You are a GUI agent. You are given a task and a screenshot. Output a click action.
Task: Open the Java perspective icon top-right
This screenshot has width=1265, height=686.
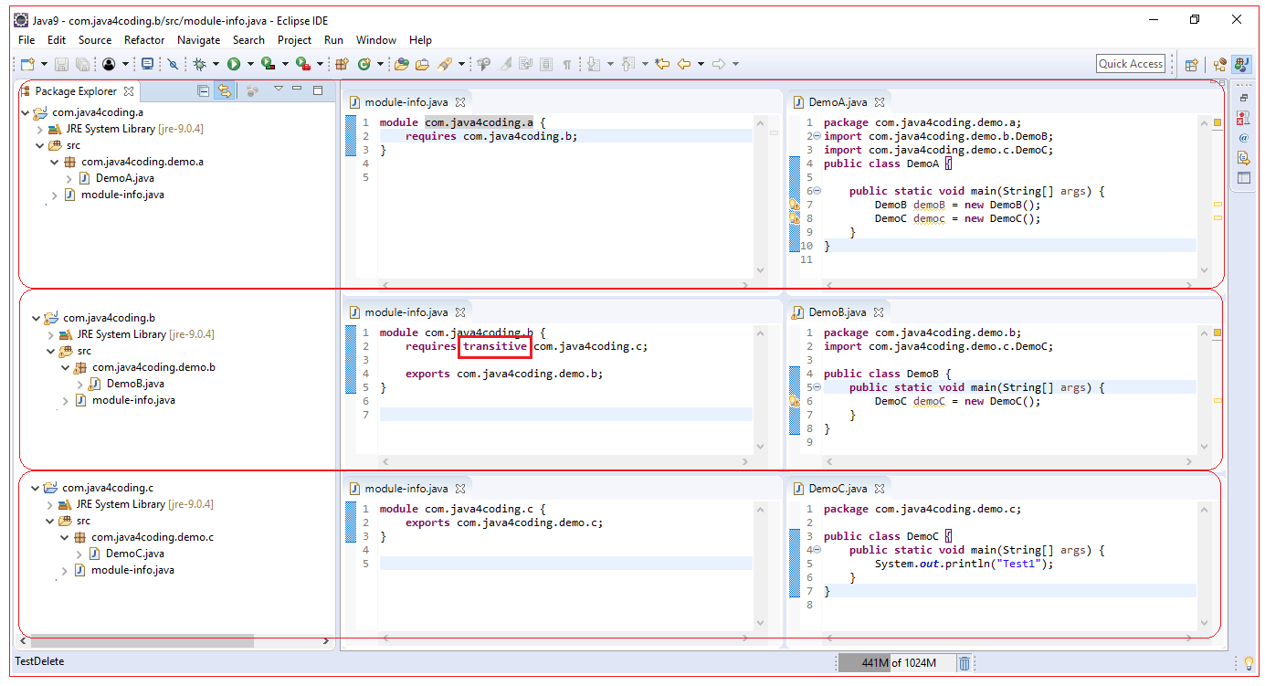pos(1240,64)
